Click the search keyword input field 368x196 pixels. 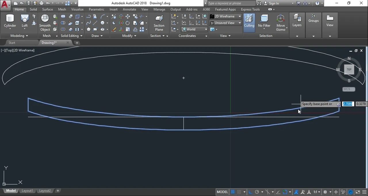pyautogui.click(x=231, y=3)
